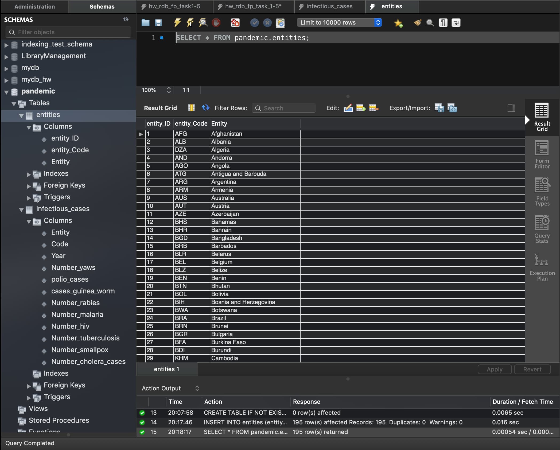Switch to the infectious_cases query tab

tap(329, 6)
